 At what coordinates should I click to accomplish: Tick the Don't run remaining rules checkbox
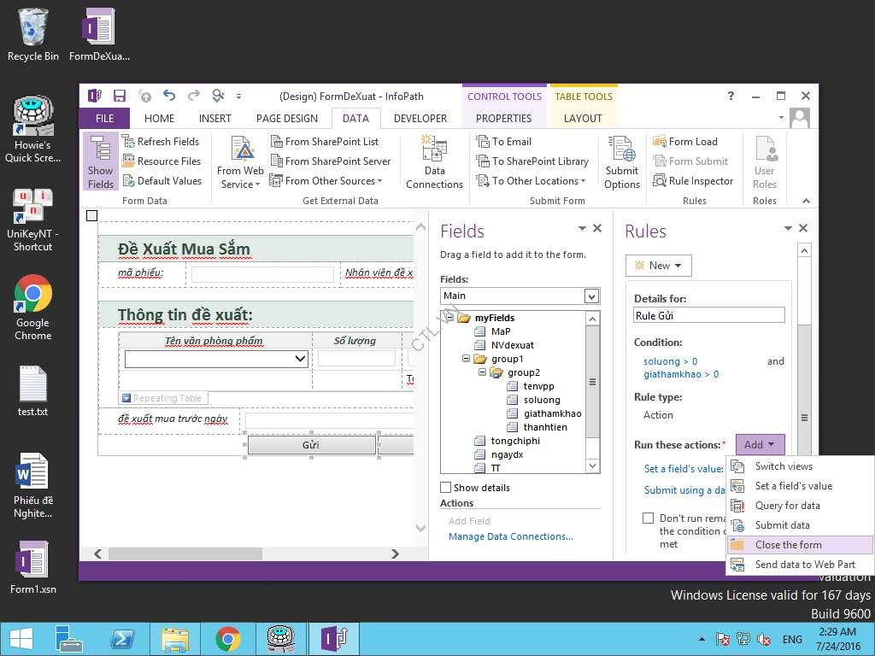649,518
